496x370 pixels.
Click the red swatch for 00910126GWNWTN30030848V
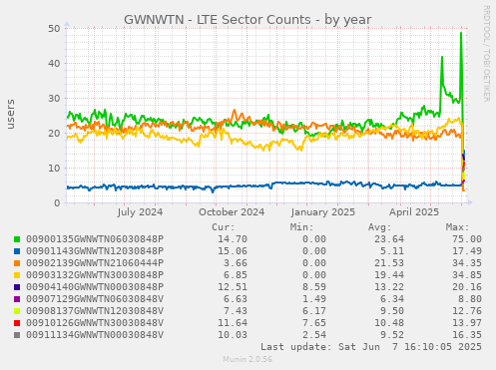coord(17,323)
